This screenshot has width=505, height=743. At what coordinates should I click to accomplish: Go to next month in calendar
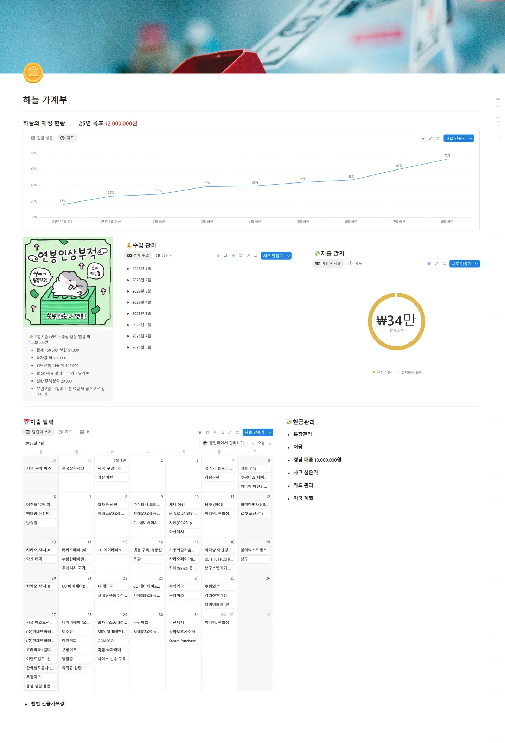[270, 443]
